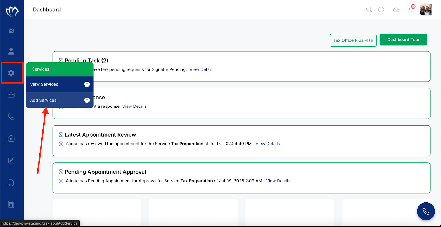The height and width of the screenshot is (227, 441).
Task: Open the phone handset sidebar icon
Action: [11, 117]
